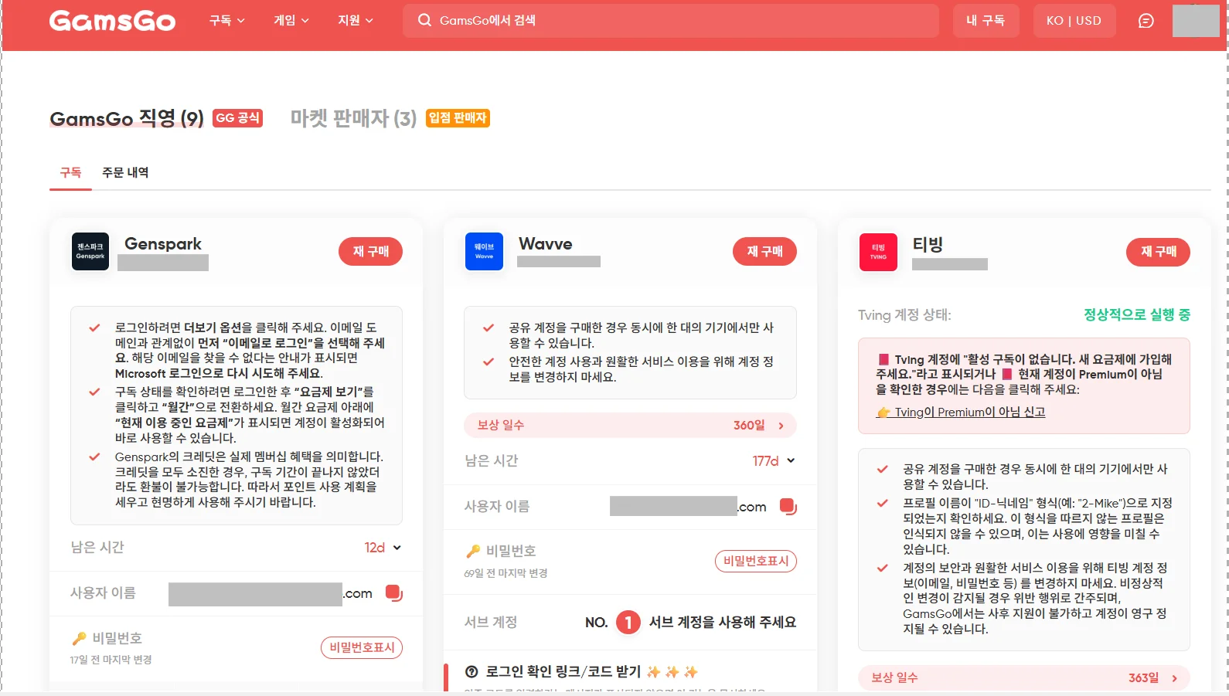
Task: Click the profile avatar in header
Action: pos(1196,21)
